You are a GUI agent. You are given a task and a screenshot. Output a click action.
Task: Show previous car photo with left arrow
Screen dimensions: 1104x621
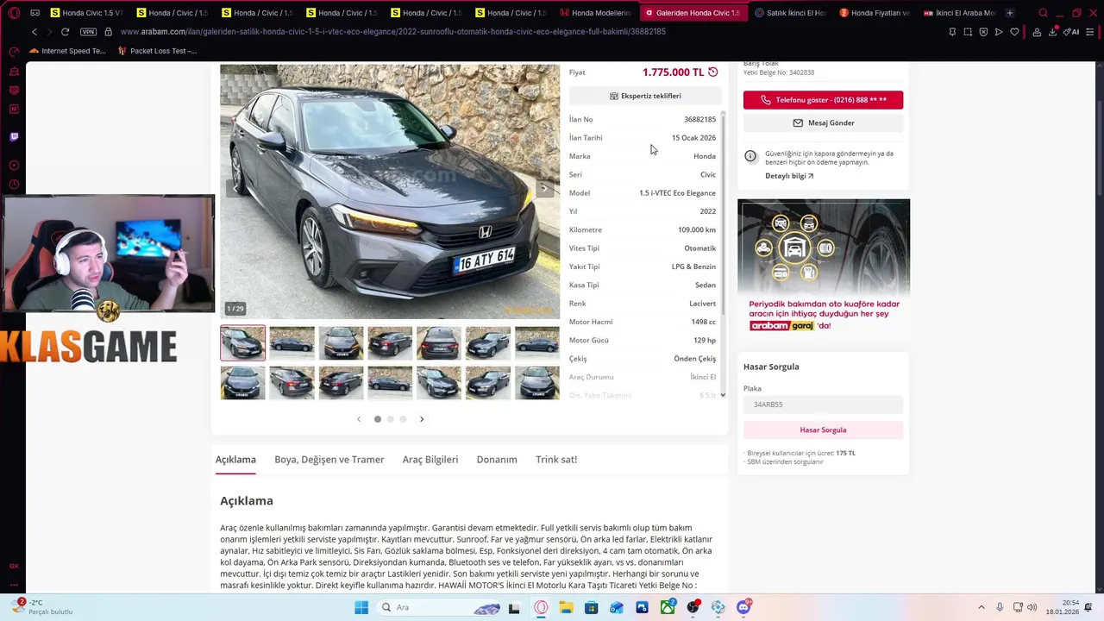coord(235,188)
